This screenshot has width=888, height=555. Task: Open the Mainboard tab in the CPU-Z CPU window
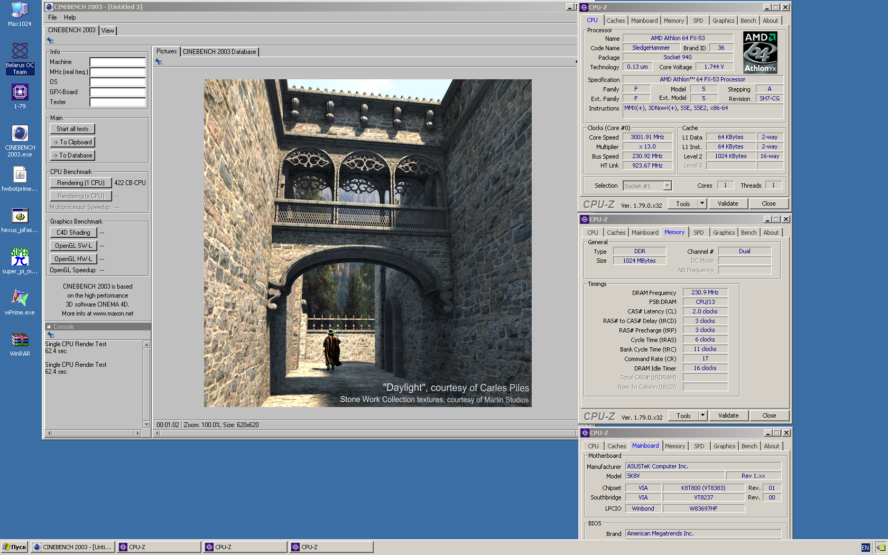(644, 21)
